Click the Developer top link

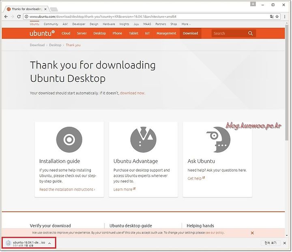click(x=79, y=24)
